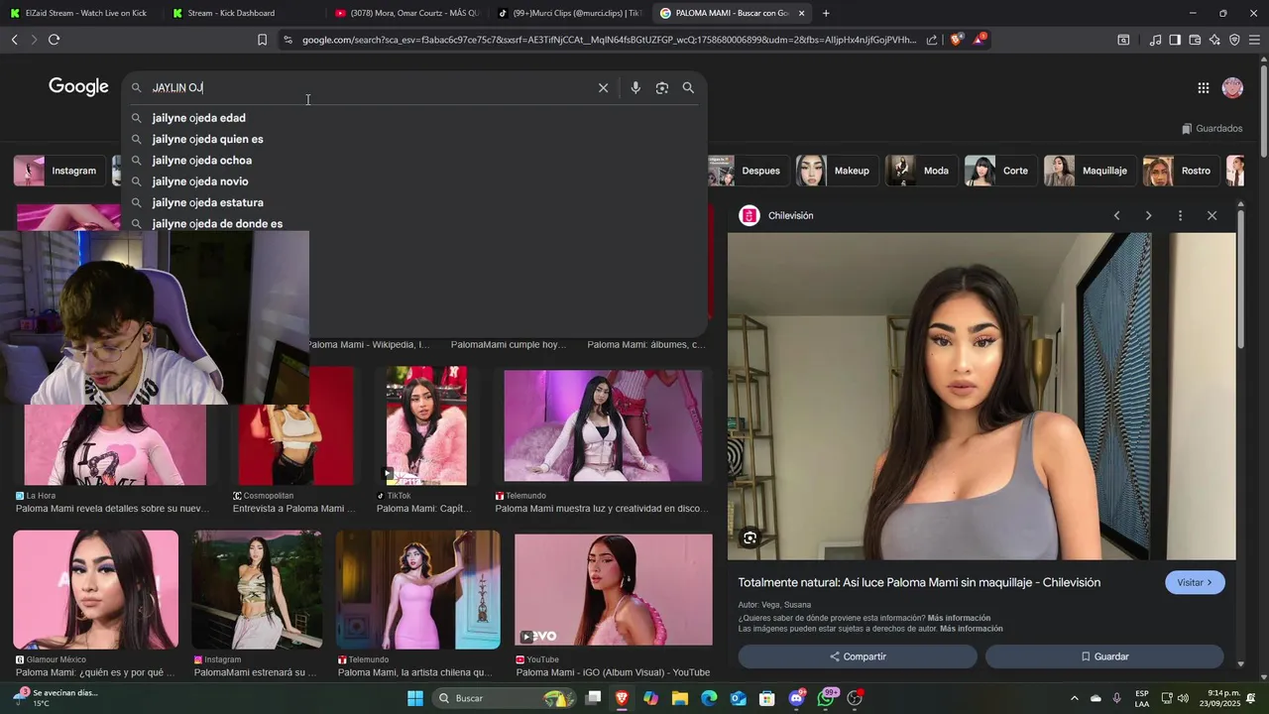Open 'Totalmente natural' Chilevisión title link
This screenshot has width=1269, height=714.
click(x=919, y=583)
